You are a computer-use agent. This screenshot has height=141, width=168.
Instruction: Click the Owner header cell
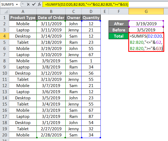tap(73, 17)
